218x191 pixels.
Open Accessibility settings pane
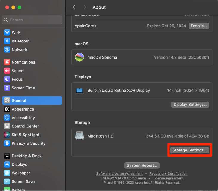[23, 118]
